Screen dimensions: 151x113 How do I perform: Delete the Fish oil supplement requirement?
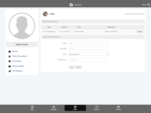coord(139,31)
